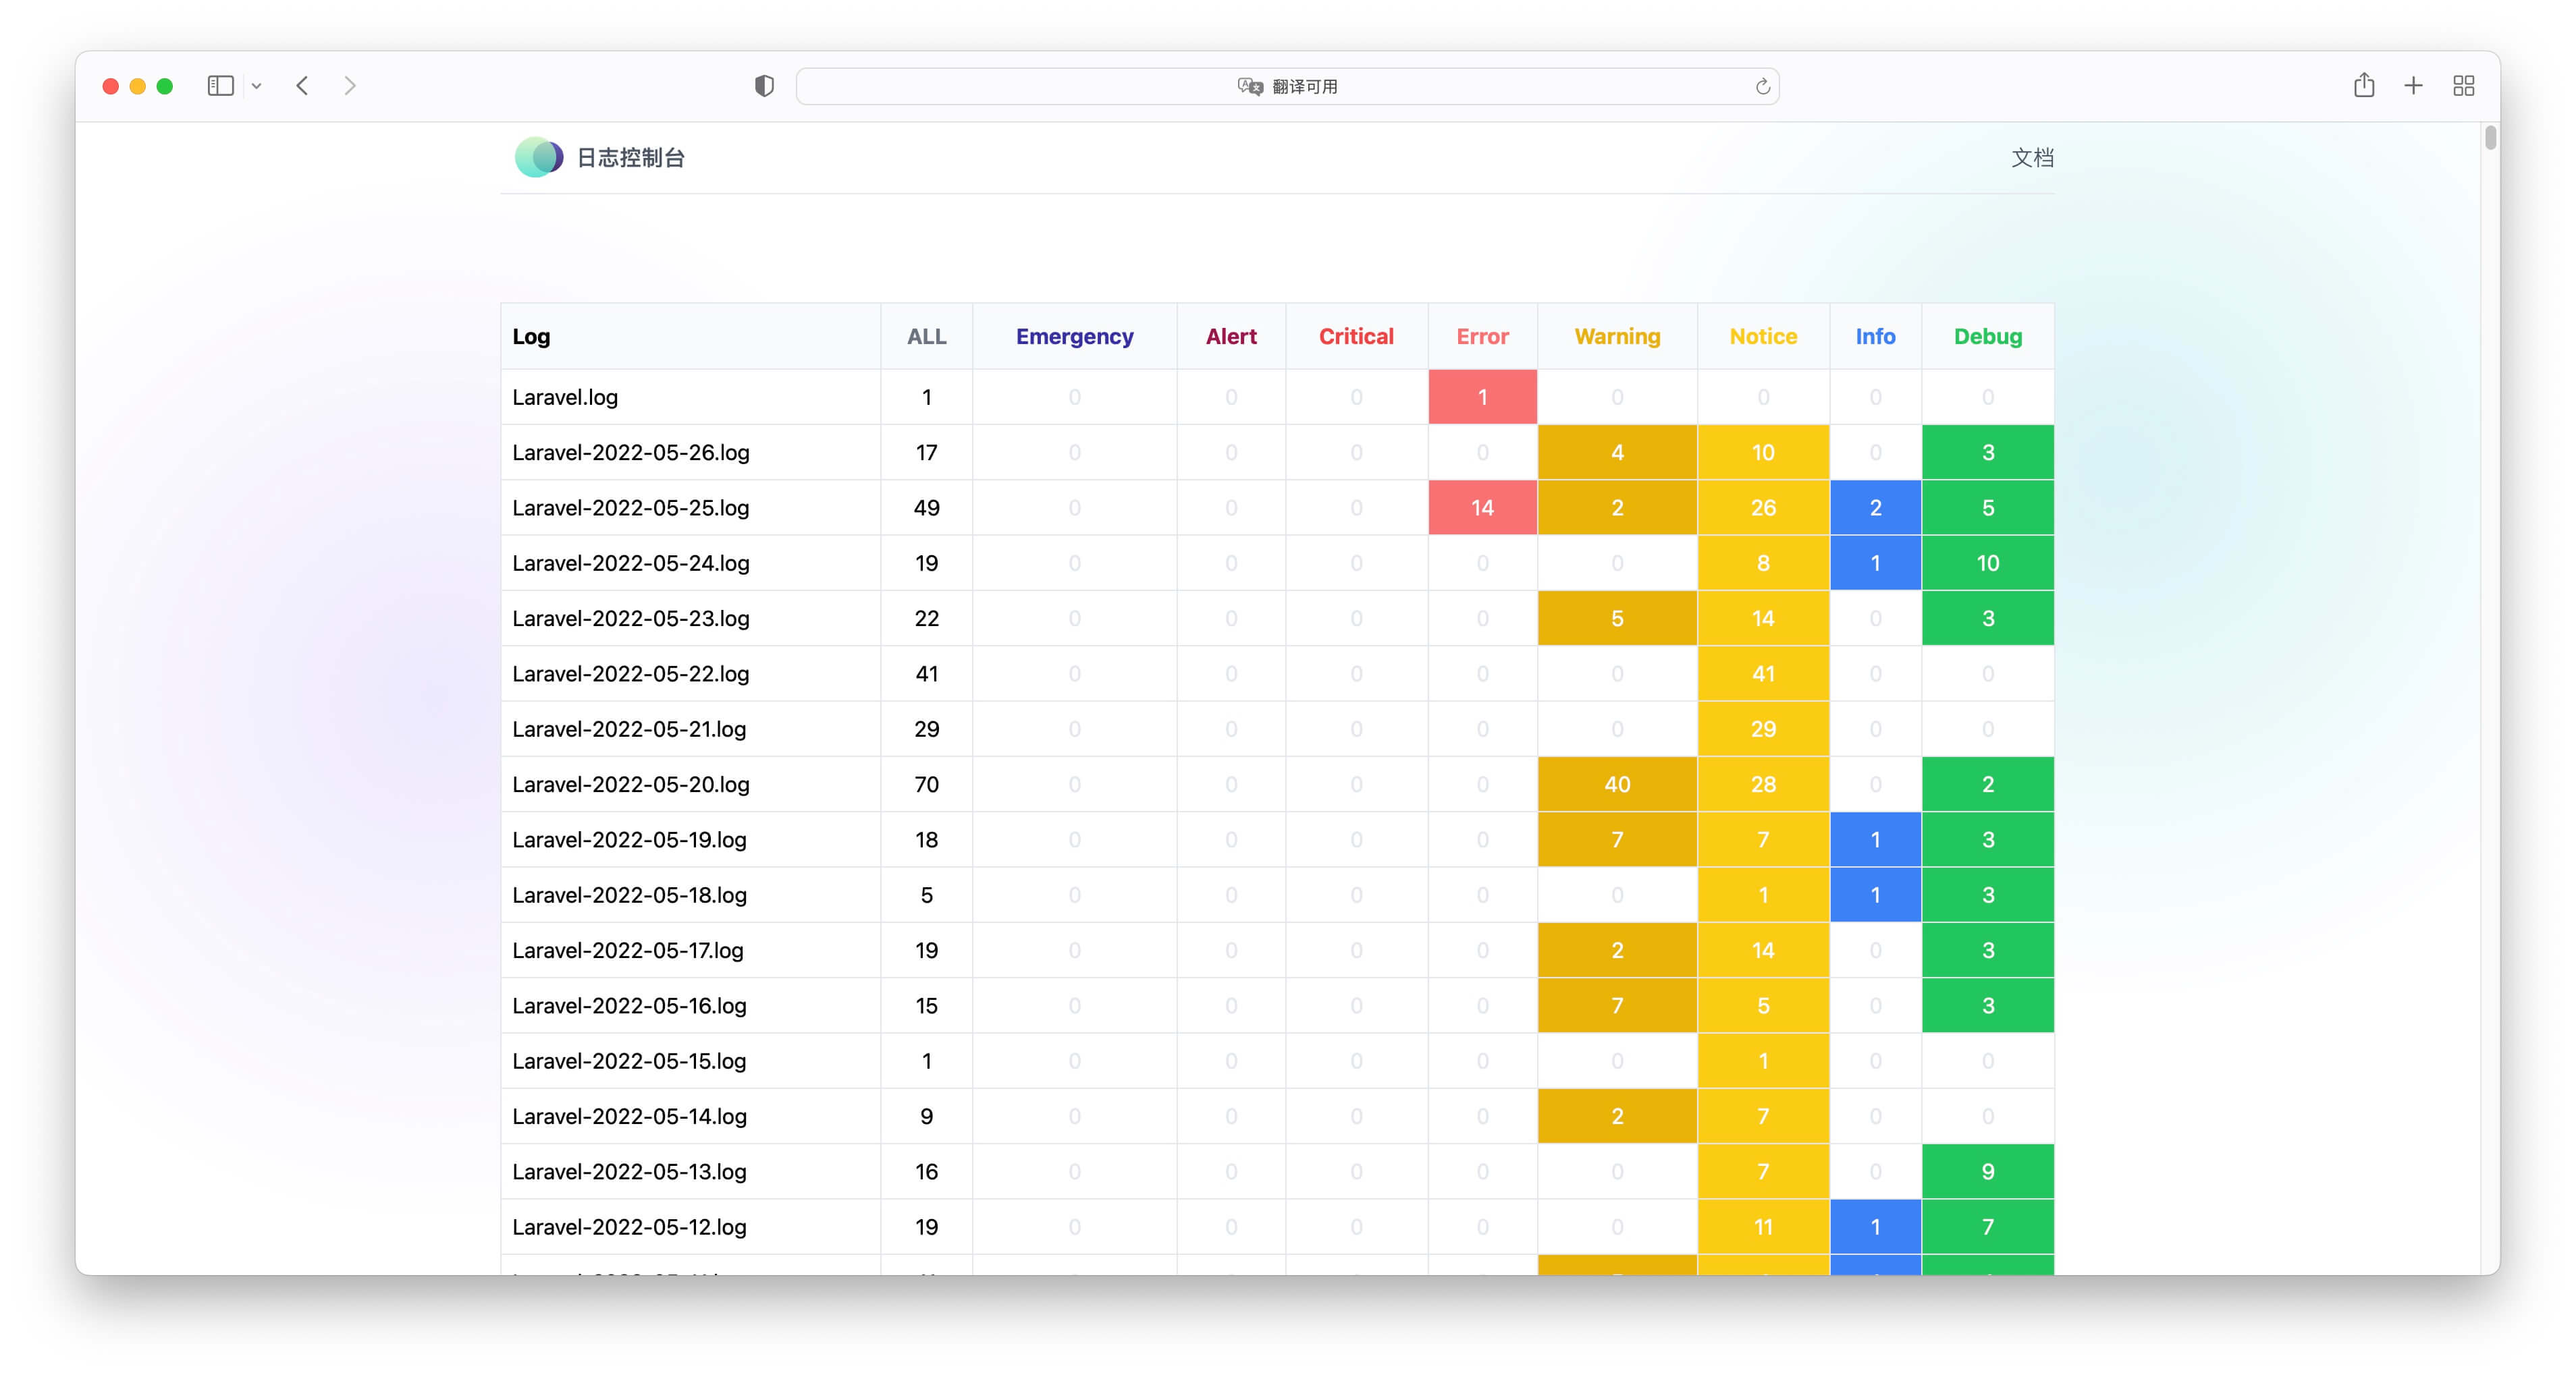Go back with the back arrow
The width and height of the screenshot is (2576, 1375).
[302, 86]
